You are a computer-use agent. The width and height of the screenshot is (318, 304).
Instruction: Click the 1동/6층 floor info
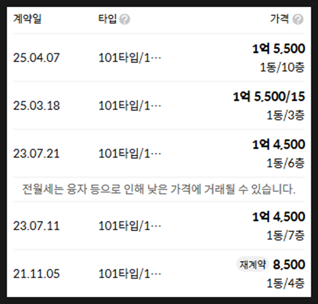(x=286, y=163)
